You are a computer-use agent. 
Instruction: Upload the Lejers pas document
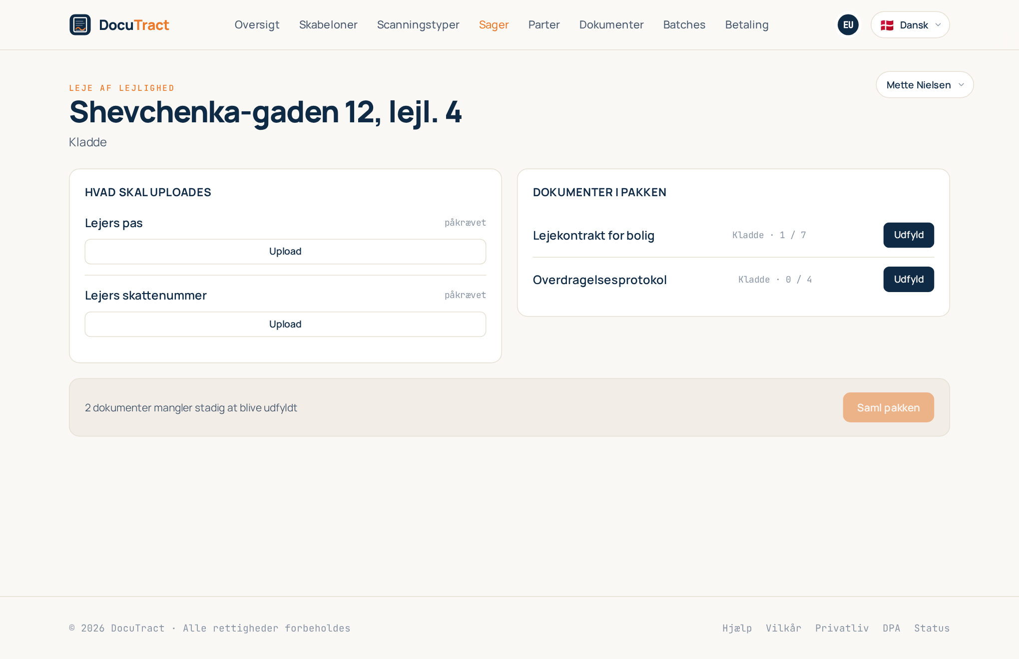285,252
